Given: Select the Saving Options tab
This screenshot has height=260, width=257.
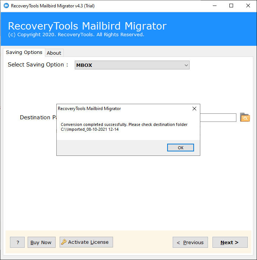Looking at the screenshot, I should pyautogui.click(x=24, y=52).
